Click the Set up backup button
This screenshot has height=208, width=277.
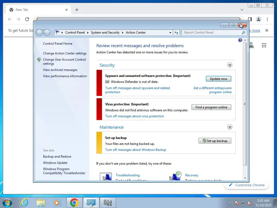[x=215, y=141]
